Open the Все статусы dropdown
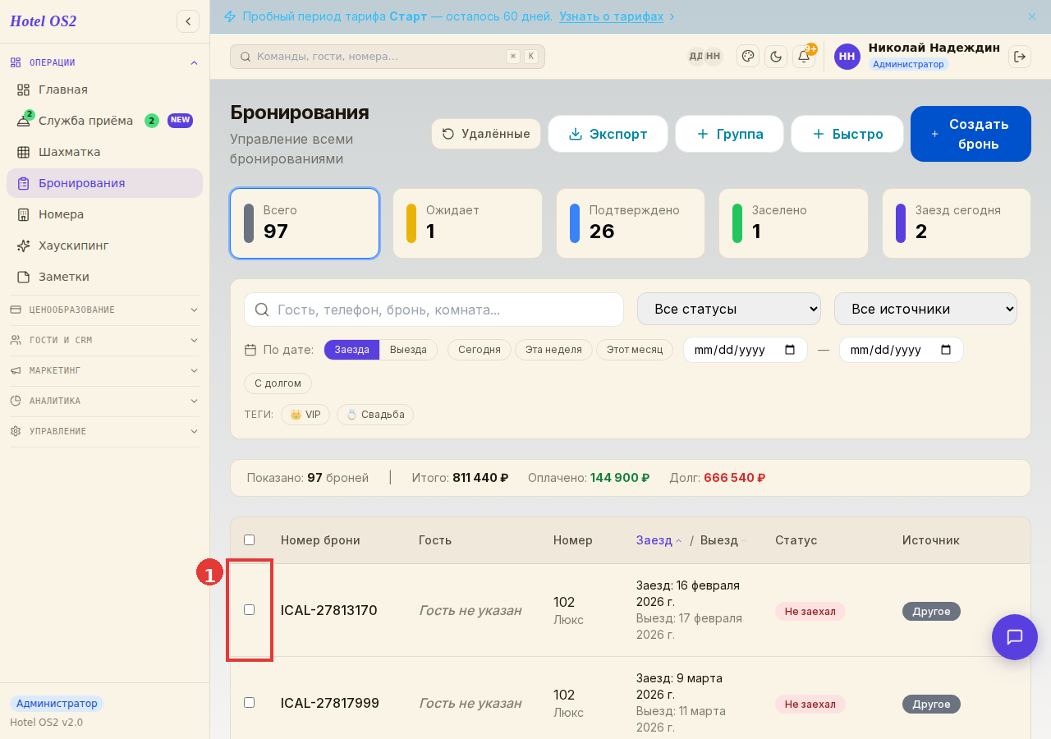The width and height of the screenshot is (1051, 739). [x=729, y=309]
